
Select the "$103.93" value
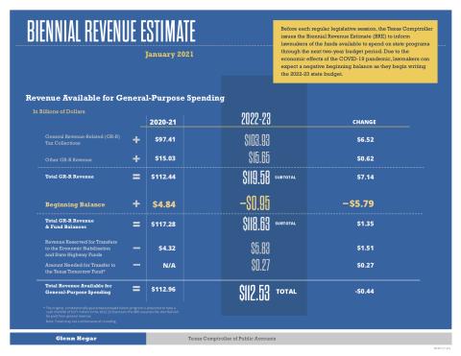tap(257, 140)
